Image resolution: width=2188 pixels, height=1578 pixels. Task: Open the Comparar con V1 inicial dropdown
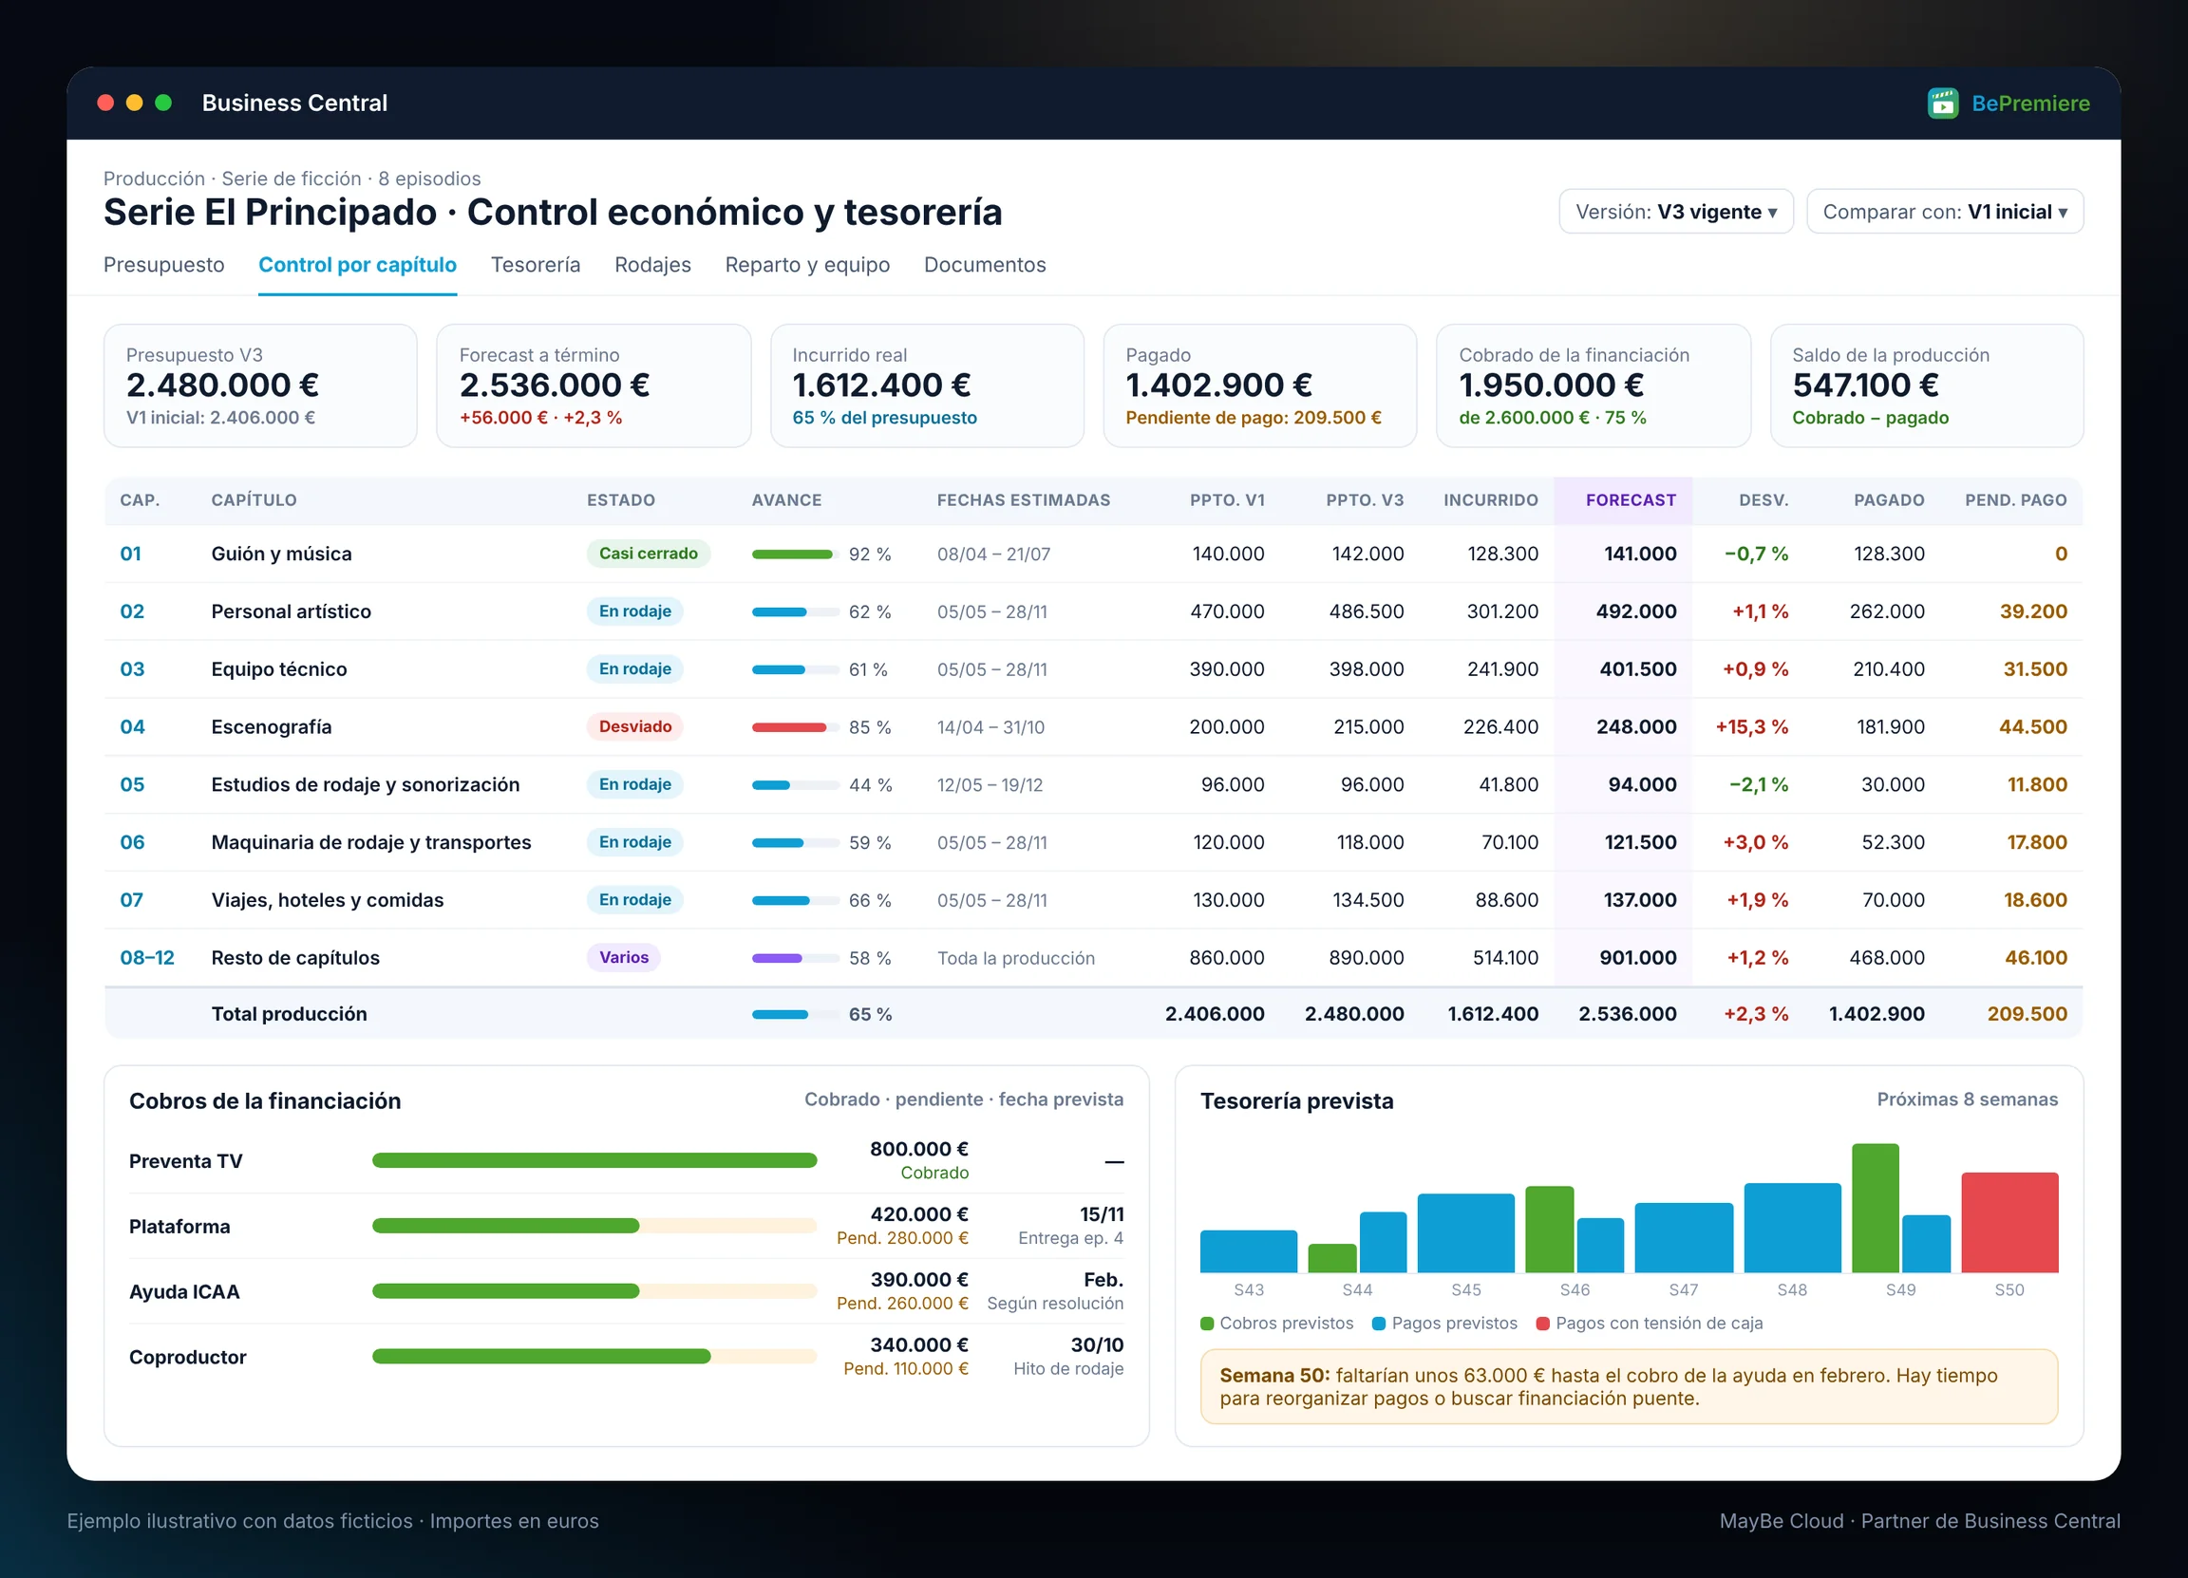(x=1944, y=211)
